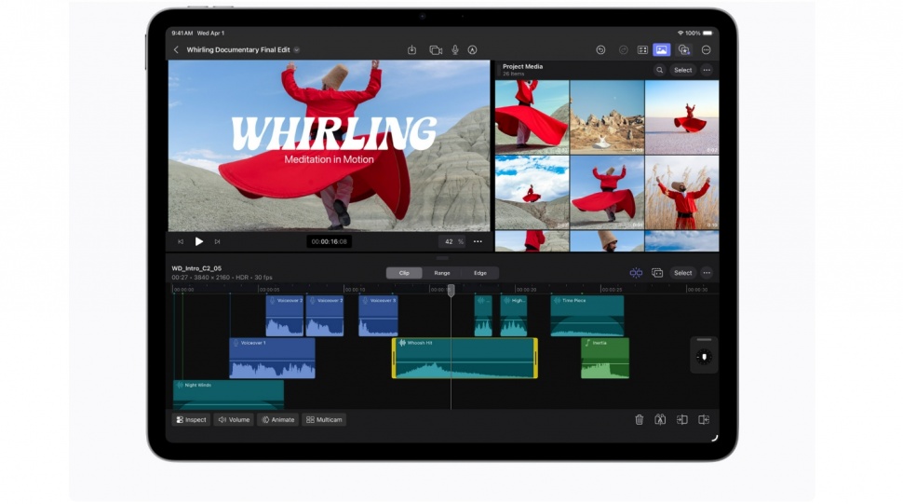
Task: Tap the grab bar above jog wheel
Action: 704,340
